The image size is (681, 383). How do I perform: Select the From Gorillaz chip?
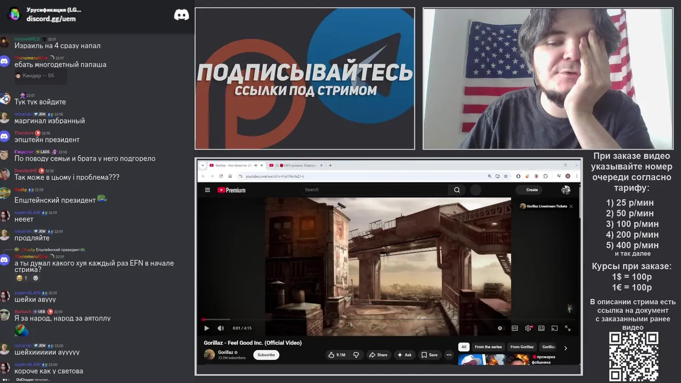522,347
